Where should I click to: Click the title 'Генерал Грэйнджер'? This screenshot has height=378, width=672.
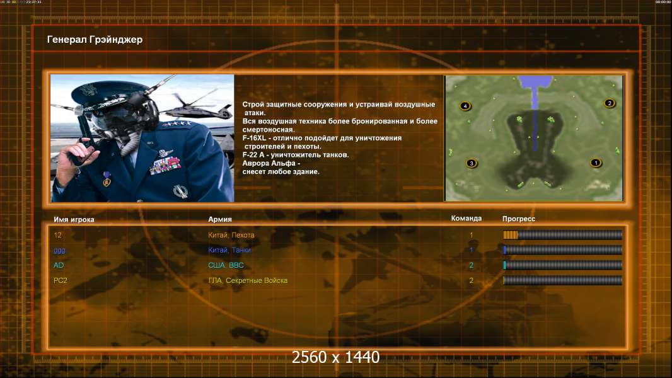click(x=95, y=40)
